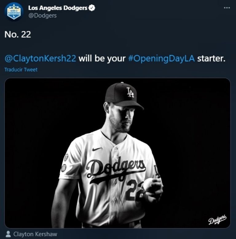Screen dimensions: 236x239
Task: Click Traducir Tweet to translate
Action: 21,70
